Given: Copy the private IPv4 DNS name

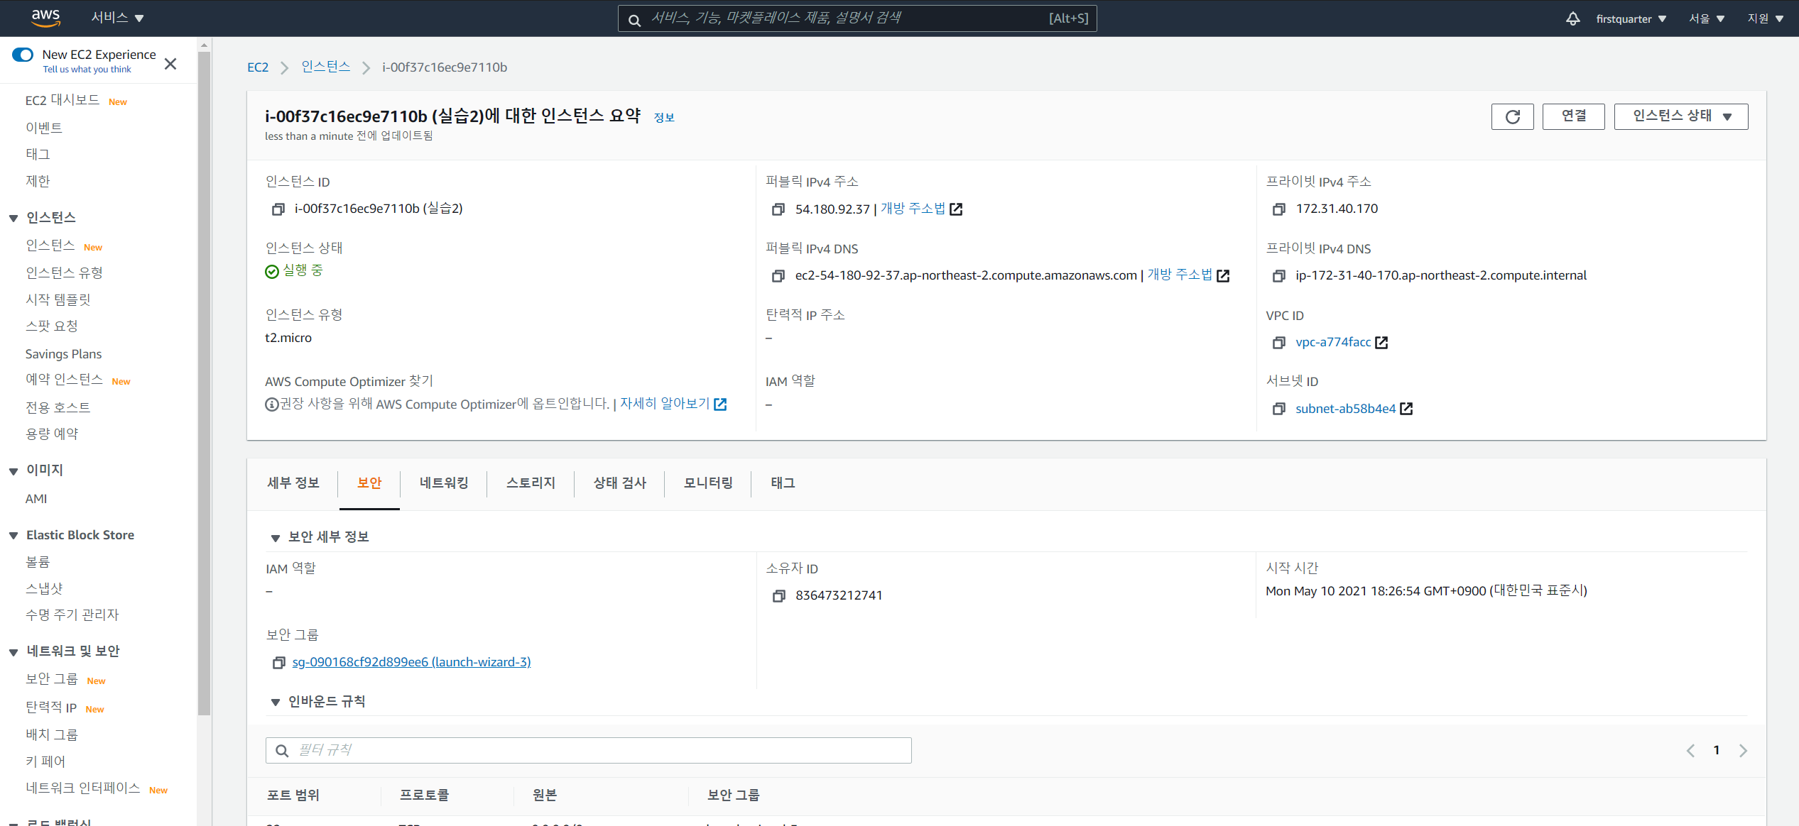Looking at the screenshot, I should 1279,275.
